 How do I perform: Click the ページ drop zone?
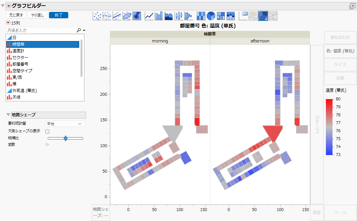(340, 213)
